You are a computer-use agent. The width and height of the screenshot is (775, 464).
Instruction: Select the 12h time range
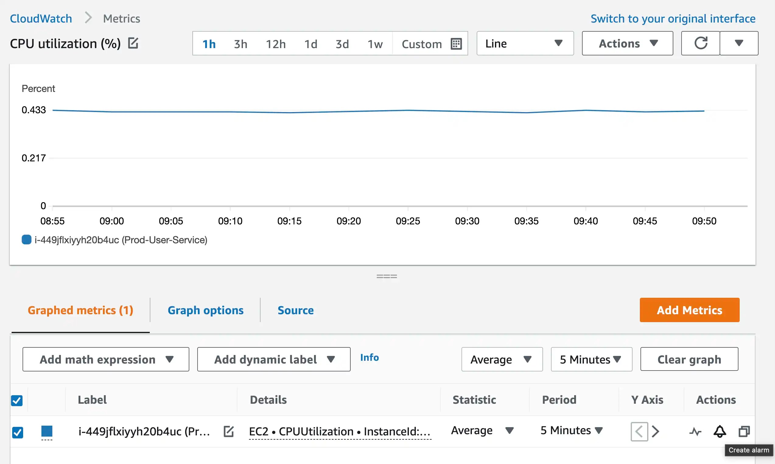click(275, 44)
